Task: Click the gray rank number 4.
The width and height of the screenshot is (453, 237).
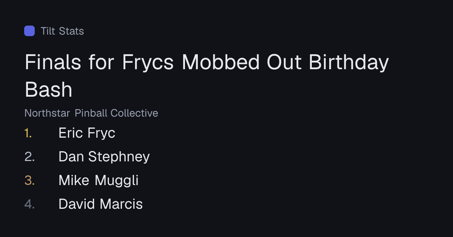Action: click(x=29, y=204)
